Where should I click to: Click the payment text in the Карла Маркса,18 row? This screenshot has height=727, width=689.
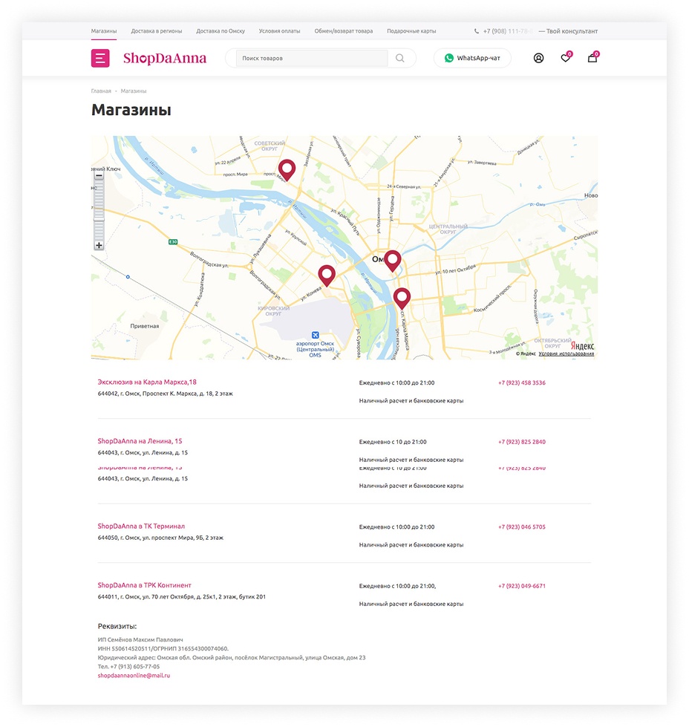pyautogui.click(x=411, y=400)
